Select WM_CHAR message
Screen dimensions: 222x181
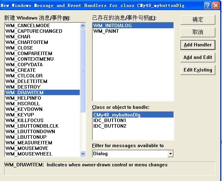(42, 37)
